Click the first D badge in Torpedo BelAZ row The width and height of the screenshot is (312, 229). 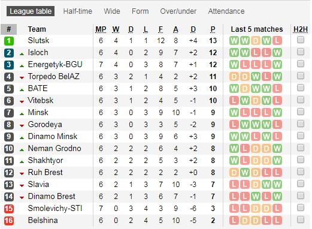pyautogui.click(x=234, y=77)
